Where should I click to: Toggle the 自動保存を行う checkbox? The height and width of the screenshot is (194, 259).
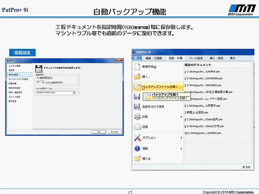tap(38, 78)
